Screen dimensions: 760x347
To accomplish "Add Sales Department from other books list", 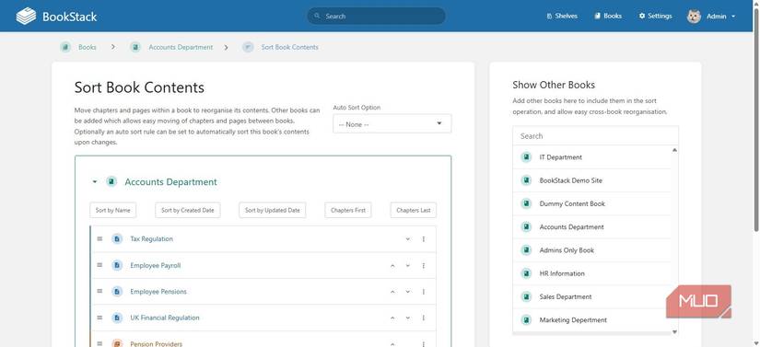I will [x=591, y=296].
